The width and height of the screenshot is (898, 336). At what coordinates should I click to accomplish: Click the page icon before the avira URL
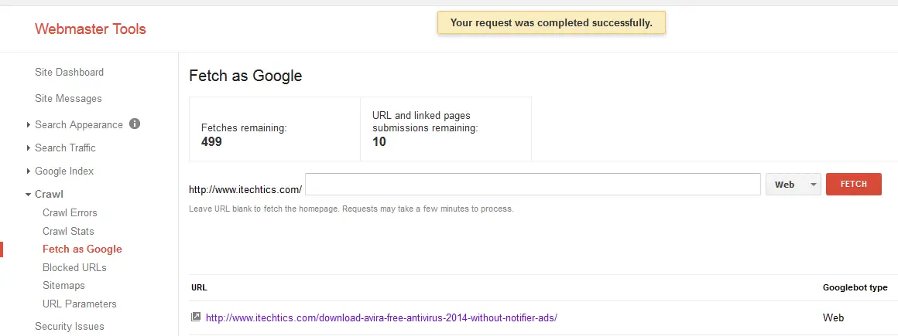(196, 317)
